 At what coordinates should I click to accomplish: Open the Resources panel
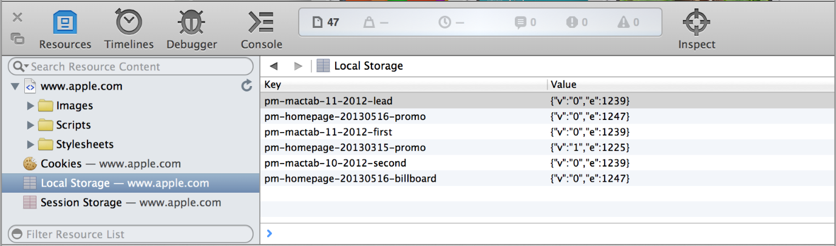pyautogui.click(x=65, y=30)
